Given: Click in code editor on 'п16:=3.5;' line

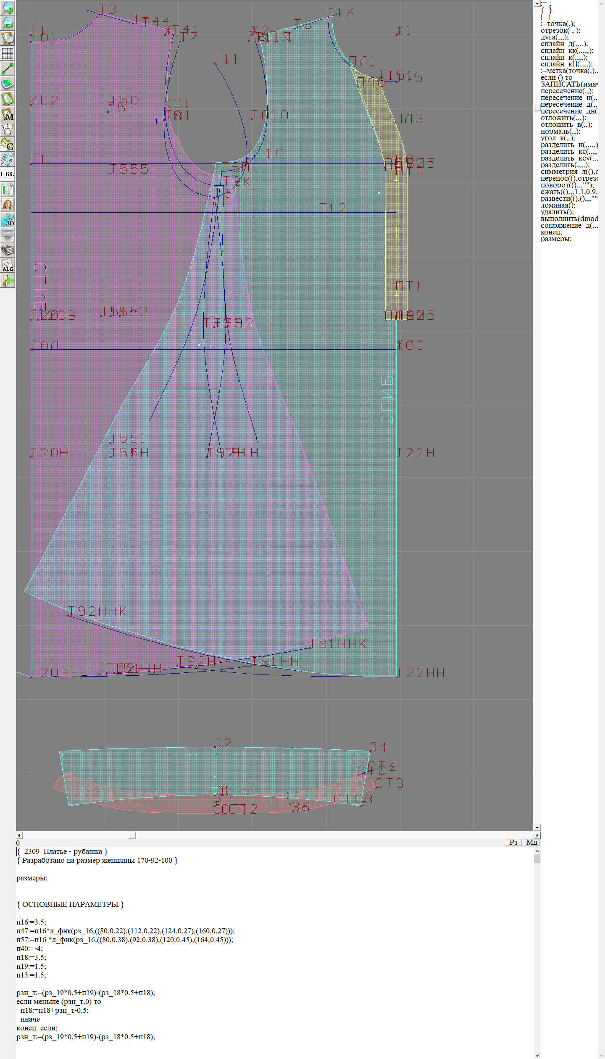Looking at the screenshot, I should pos(32,922).
